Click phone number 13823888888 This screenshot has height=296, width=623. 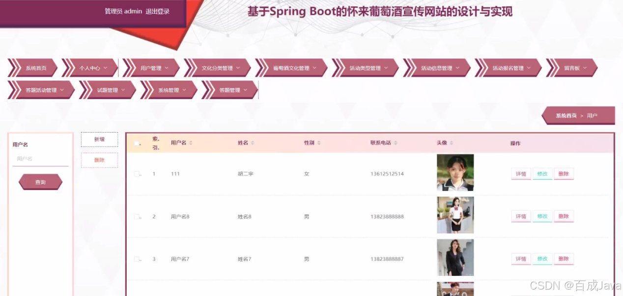pos(387,216)
